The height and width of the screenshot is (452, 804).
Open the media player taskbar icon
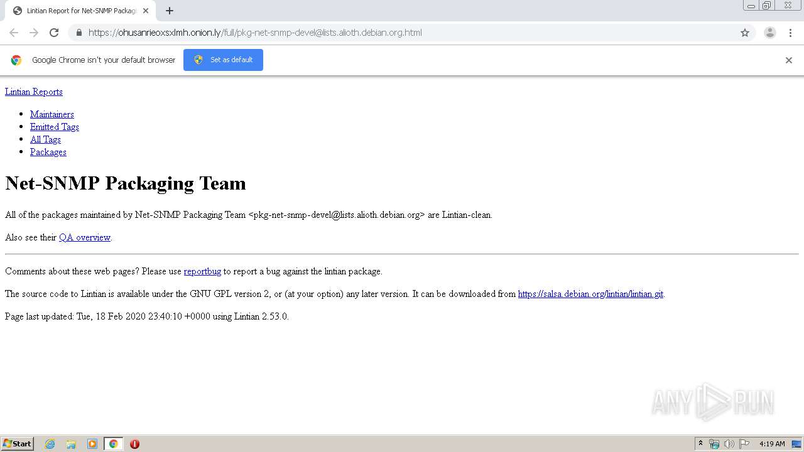click(x=92, y=444)
